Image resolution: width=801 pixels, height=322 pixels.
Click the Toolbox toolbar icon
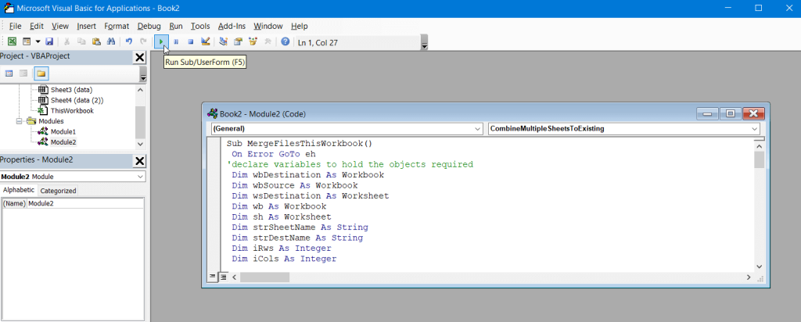click(x=268, y=42)
